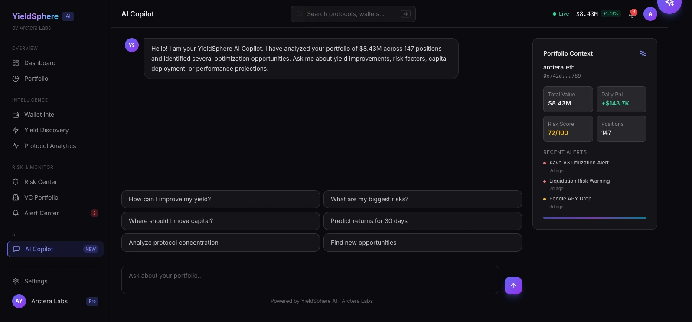The width and height of the screenshot is (692, 322).
Task: Click the gradient progress bar under alerts
Action: [x=595, y=218]
